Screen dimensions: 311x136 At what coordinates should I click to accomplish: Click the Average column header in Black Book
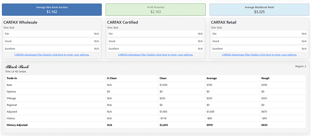coord(211,78)
